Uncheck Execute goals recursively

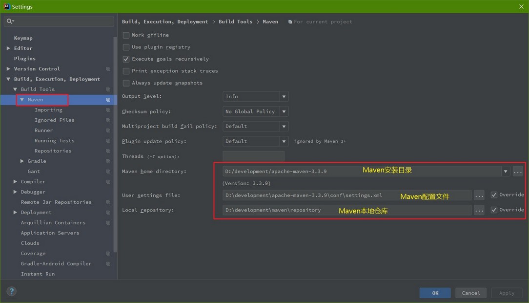pos(126,59)
